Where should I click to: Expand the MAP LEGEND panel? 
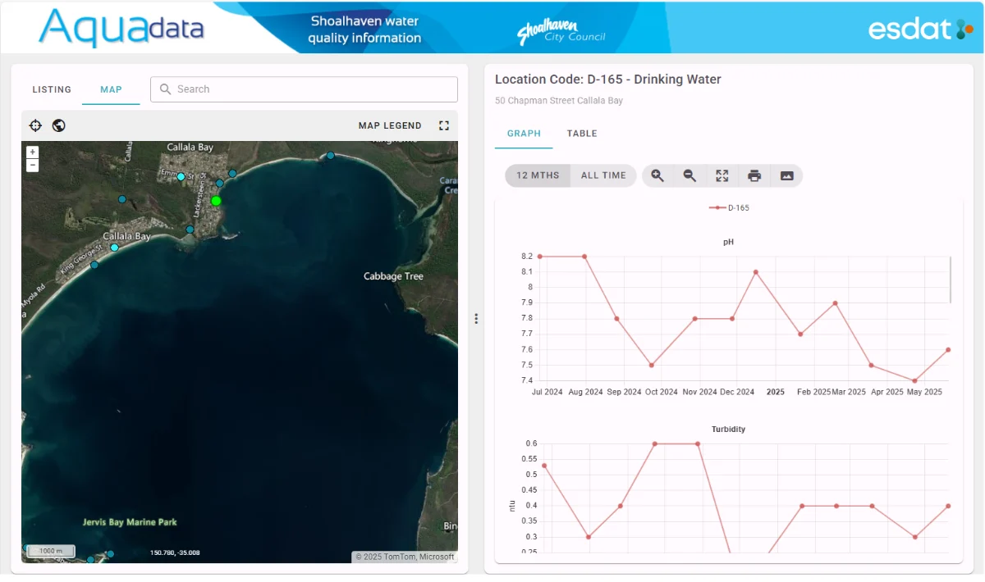pyautogui.click(x=390, y=125)
